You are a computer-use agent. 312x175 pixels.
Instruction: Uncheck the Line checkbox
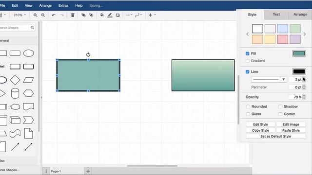[247, 71]
